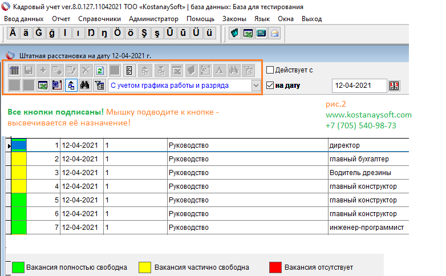Viewport: 446px width, 276px height.
Task: Select the 'Водитель дрезины' cell
Action: [x=368, y=172]
